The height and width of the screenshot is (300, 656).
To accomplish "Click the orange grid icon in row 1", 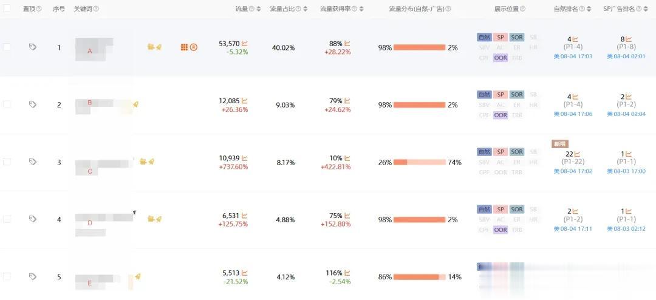I will [x=184, y=47].
